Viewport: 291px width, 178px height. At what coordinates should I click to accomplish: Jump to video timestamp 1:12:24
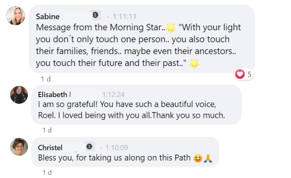coord(113,94)
